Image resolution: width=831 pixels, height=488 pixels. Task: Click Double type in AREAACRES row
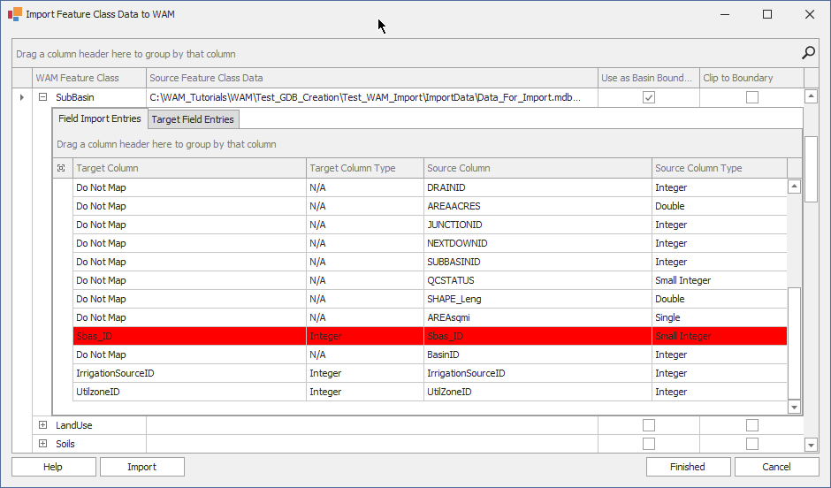tap(720, 206)
